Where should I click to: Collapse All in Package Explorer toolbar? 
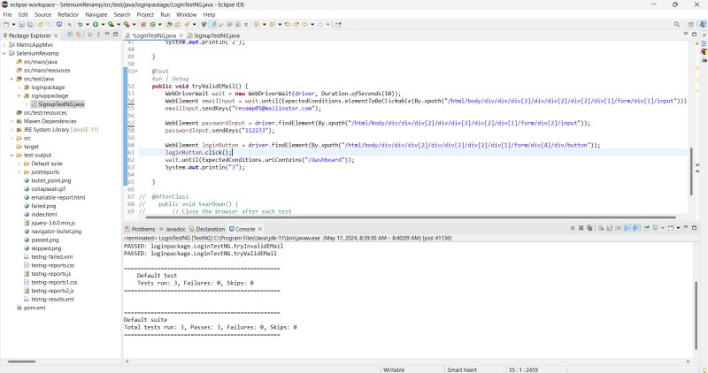pos(70,34)
